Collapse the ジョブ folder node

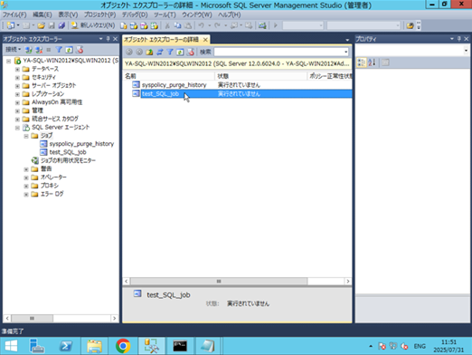26,136
